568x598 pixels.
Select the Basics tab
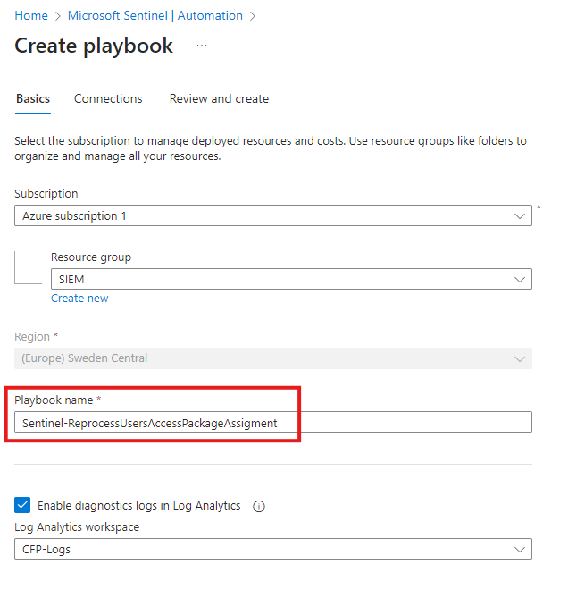tap(33, 99)
